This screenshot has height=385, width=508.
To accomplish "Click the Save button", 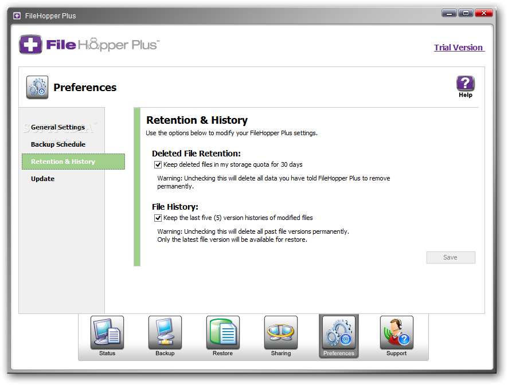I will click(x=451, y=257).
